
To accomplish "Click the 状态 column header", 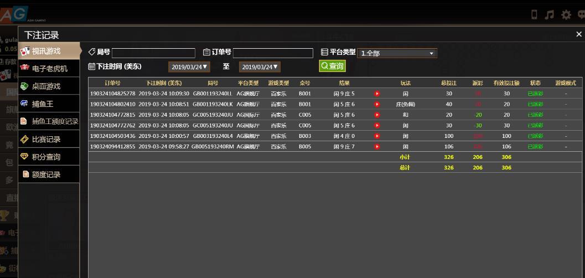I will [535, 83].
